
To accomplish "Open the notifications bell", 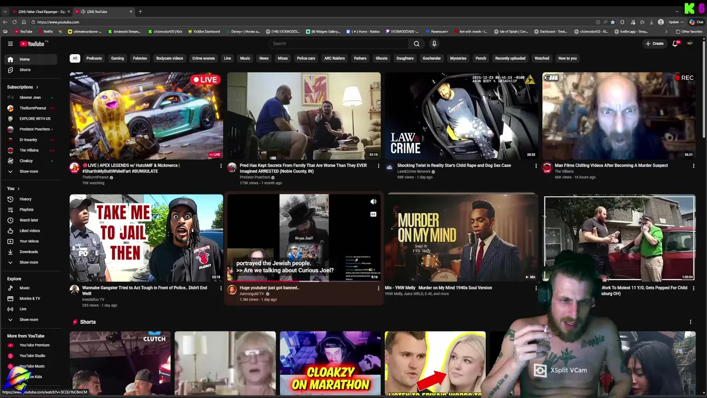I will pos(675,44).
